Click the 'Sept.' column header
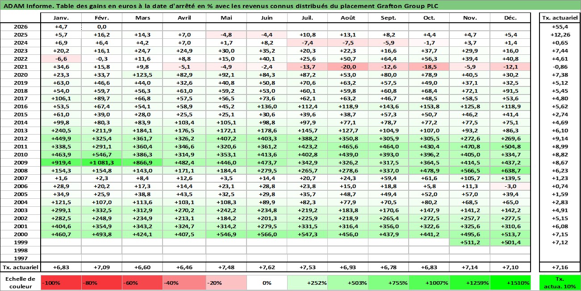The image size is (581, 291). [x=388, y=18]
